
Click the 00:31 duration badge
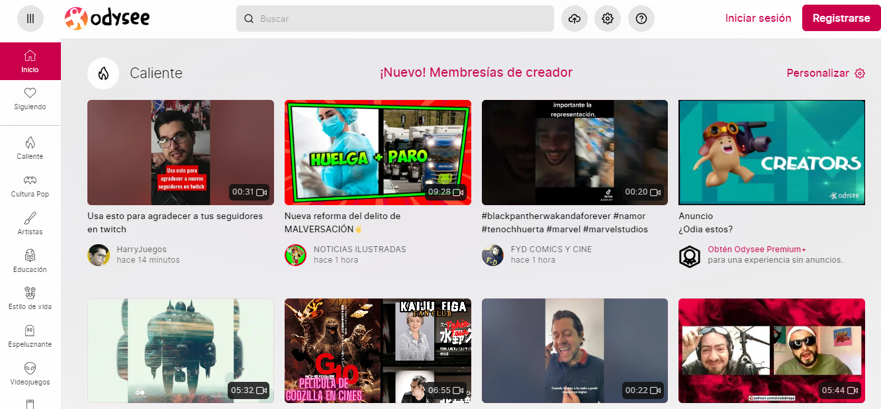(249, 193)
